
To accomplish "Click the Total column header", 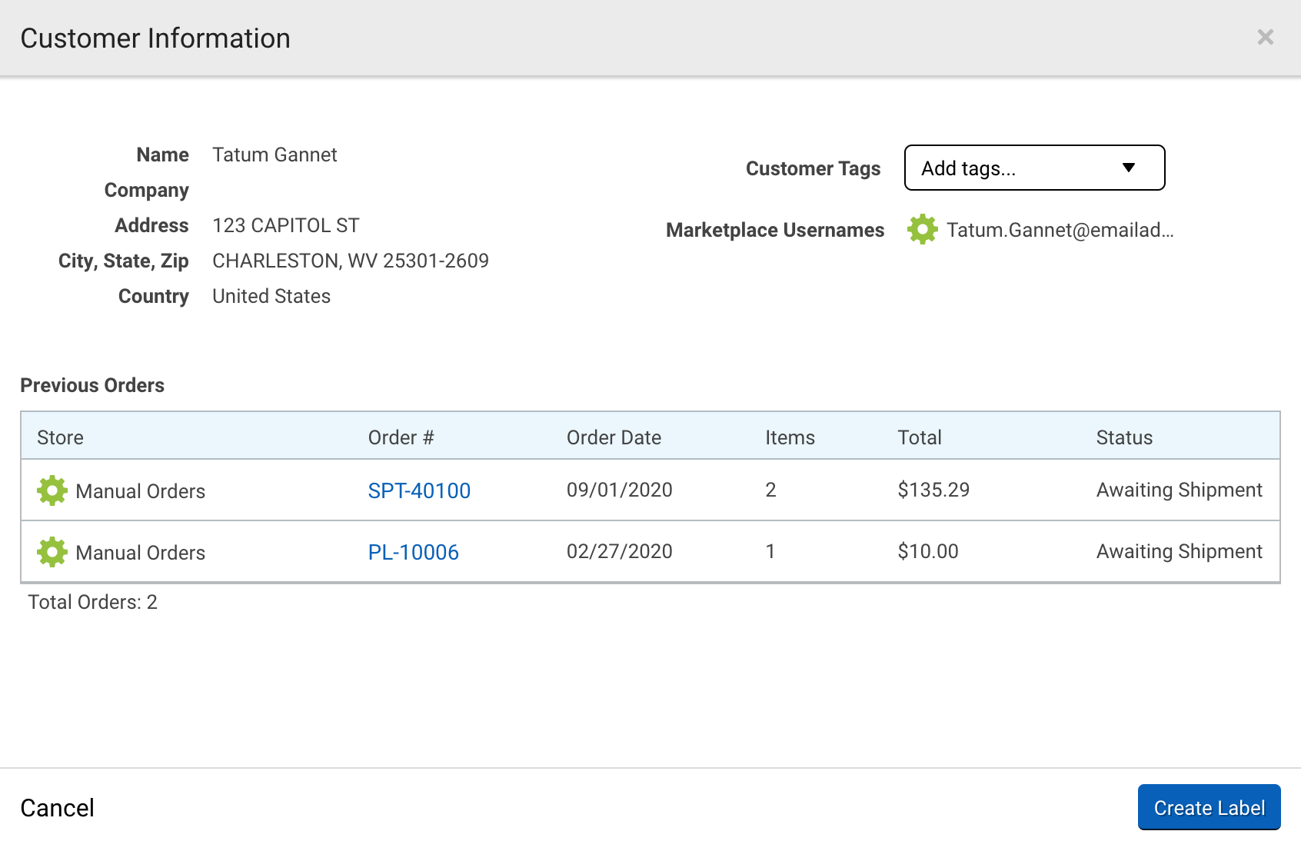I will tap(919, 437).
